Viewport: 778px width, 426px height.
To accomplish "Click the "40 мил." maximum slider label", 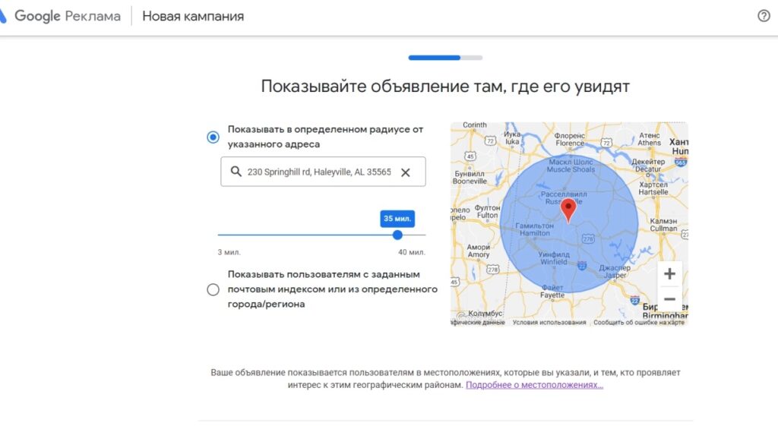I will tap(412, 252).
